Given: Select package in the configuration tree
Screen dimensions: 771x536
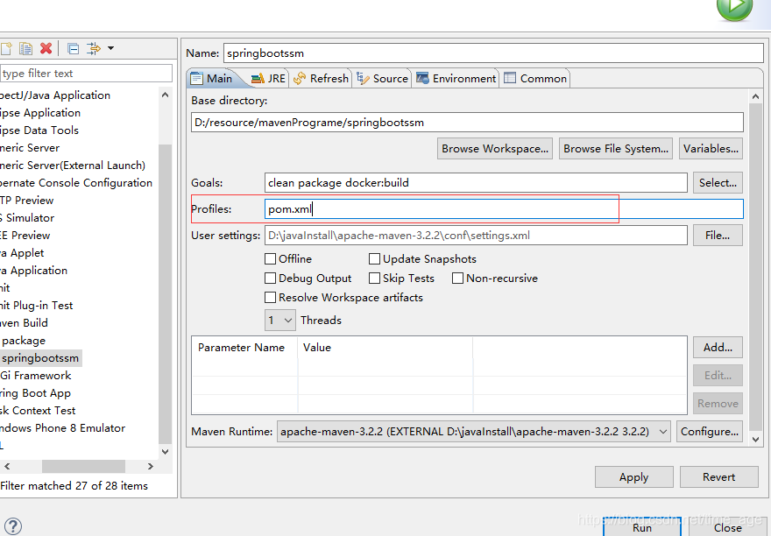Looking at the screenshot, I should coord(24,341).
